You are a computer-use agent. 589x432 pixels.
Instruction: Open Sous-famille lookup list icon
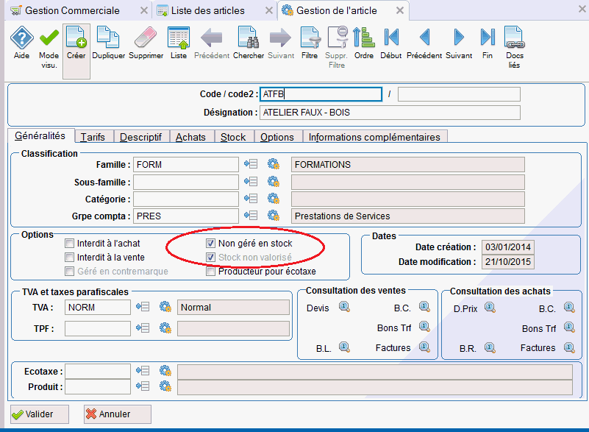251,182
